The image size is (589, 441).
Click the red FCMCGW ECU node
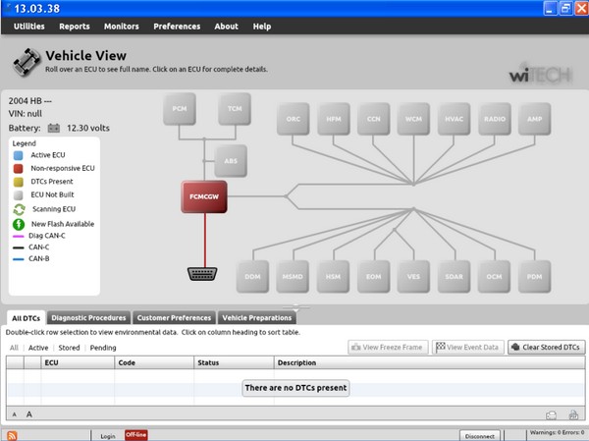[x=204, y=195]
